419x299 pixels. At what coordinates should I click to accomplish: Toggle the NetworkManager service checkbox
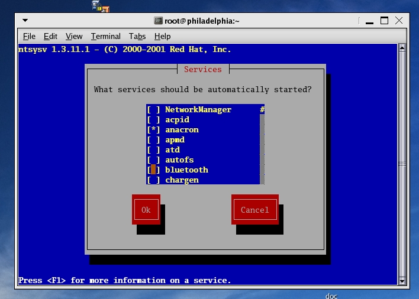pyautogui.click(x=153, y=110)
